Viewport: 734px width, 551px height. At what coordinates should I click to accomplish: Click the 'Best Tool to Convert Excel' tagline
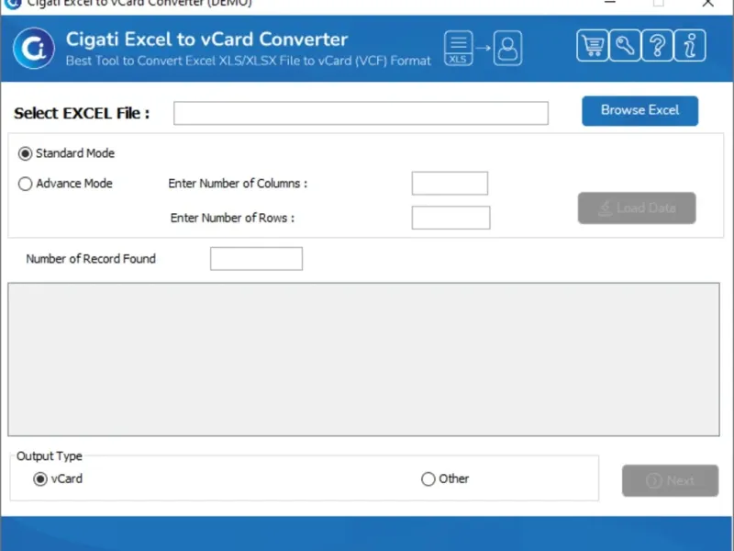(x=248, y=61)
